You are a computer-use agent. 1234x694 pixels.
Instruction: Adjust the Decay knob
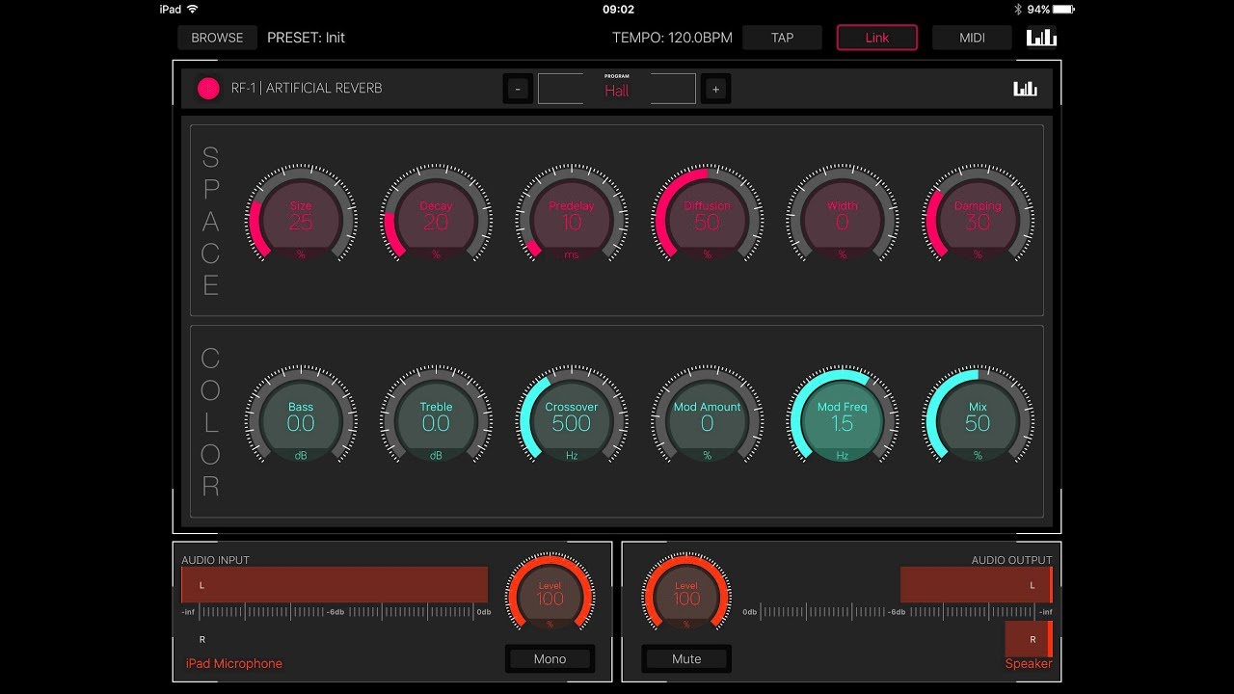tap(436, 221)
